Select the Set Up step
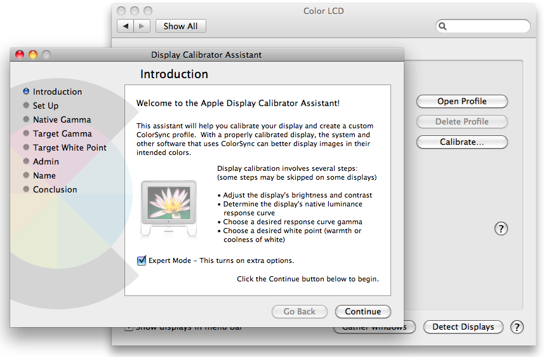This screenshot has height=357, width=546. 41,105
